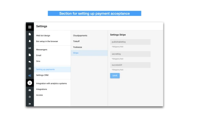
Task: Click the table grid sidebar icon
Action: click(x=30, y=68)
